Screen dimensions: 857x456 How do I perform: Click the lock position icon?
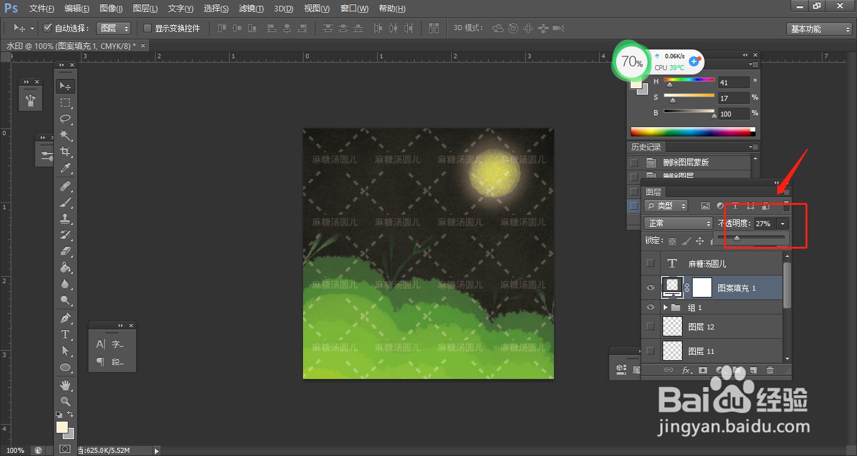coord(700,241)
